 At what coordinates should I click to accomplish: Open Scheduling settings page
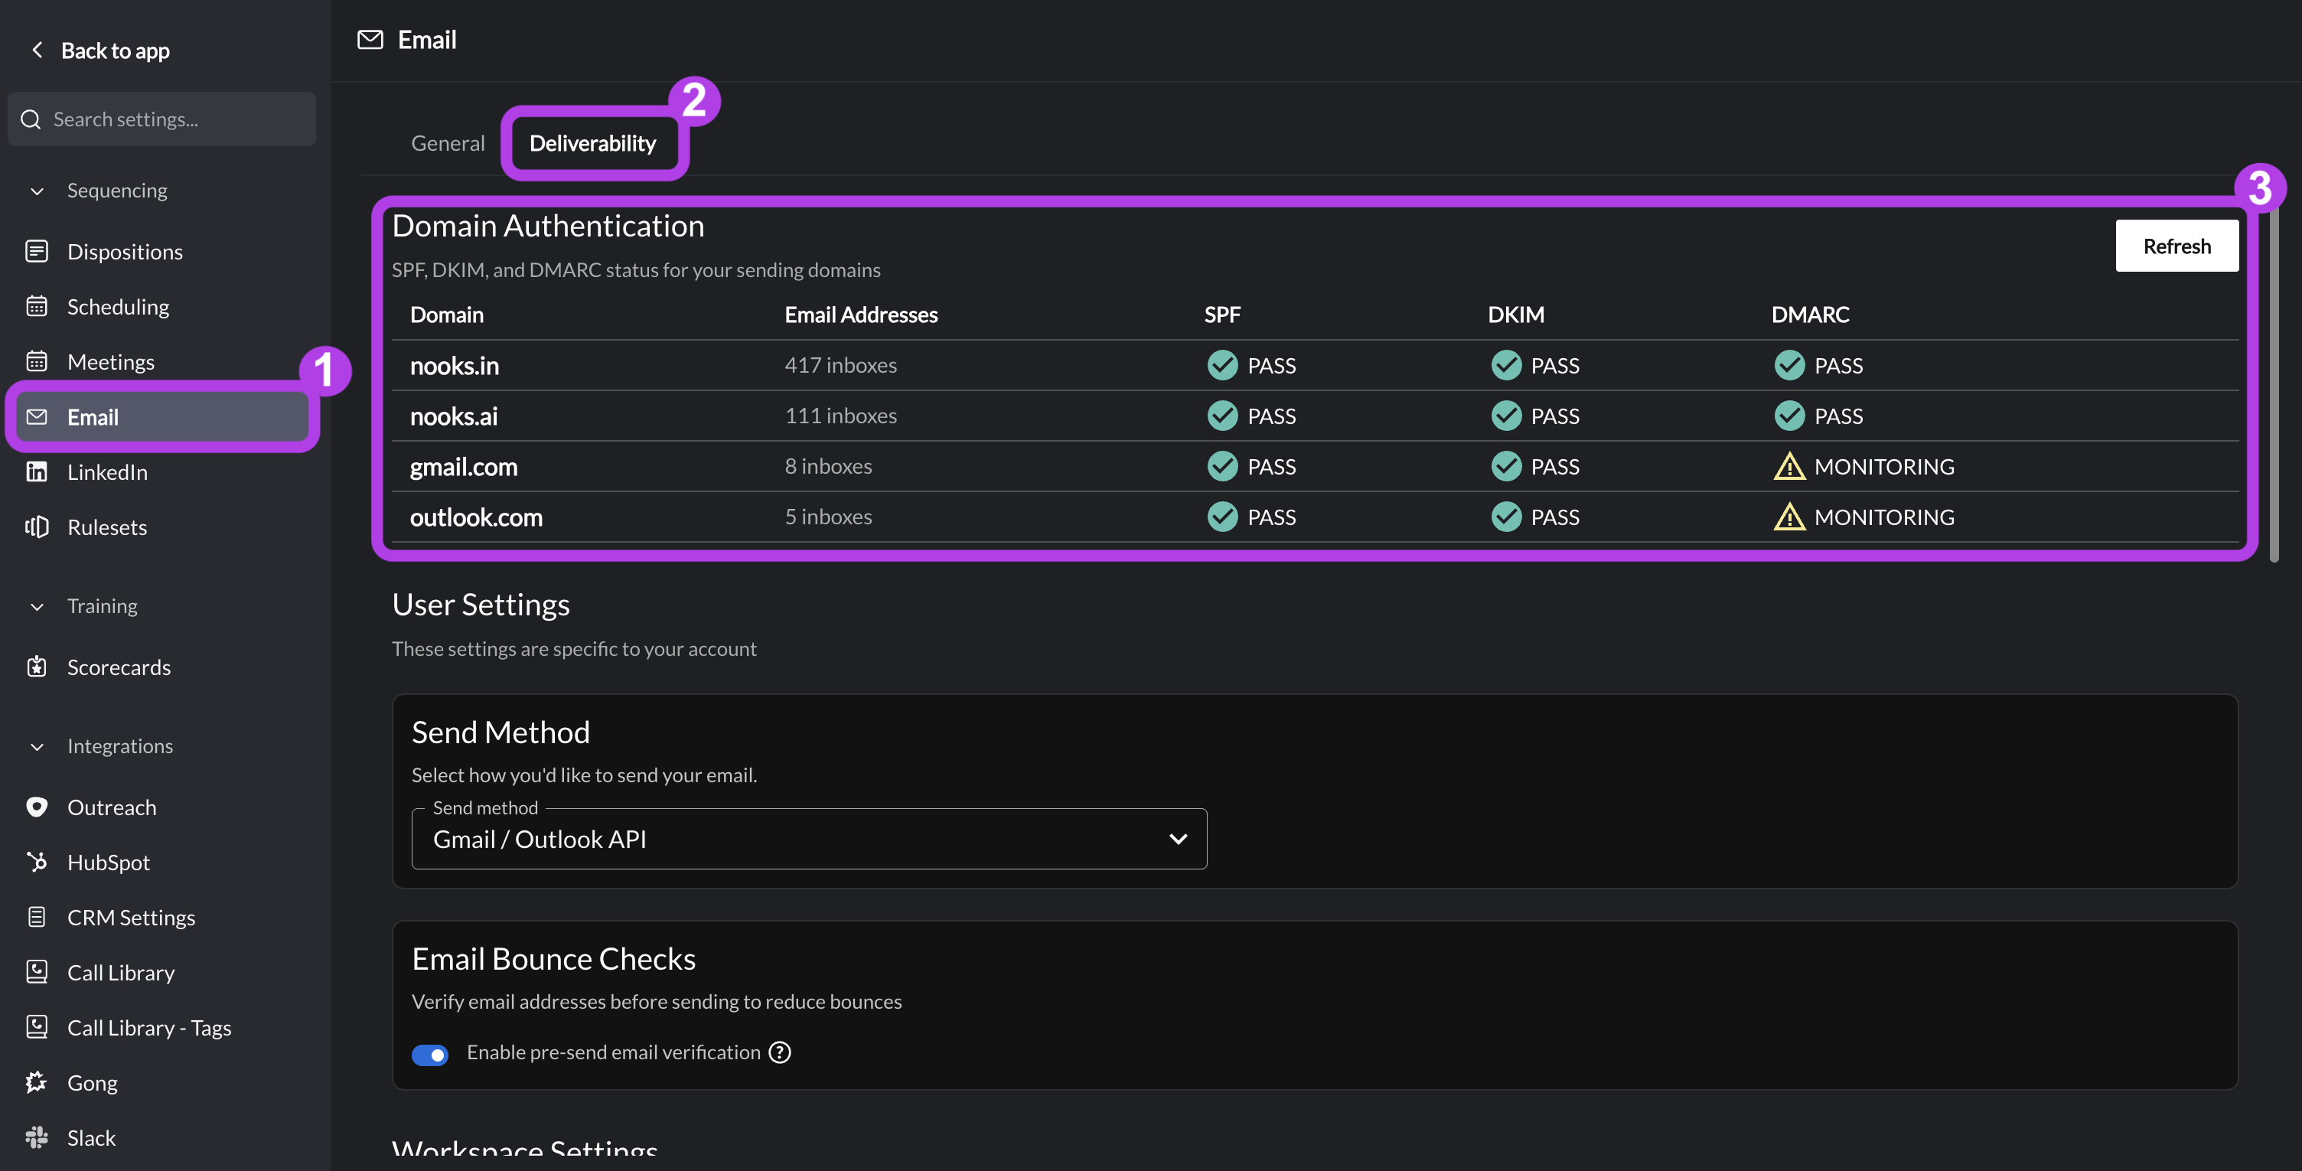(118, 307)
